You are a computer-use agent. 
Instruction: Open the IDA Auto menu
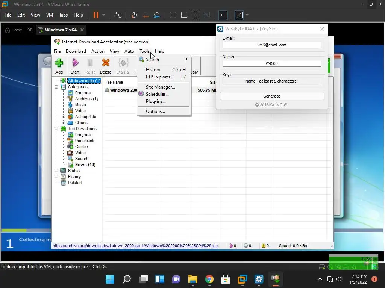[x=129, y=51]
